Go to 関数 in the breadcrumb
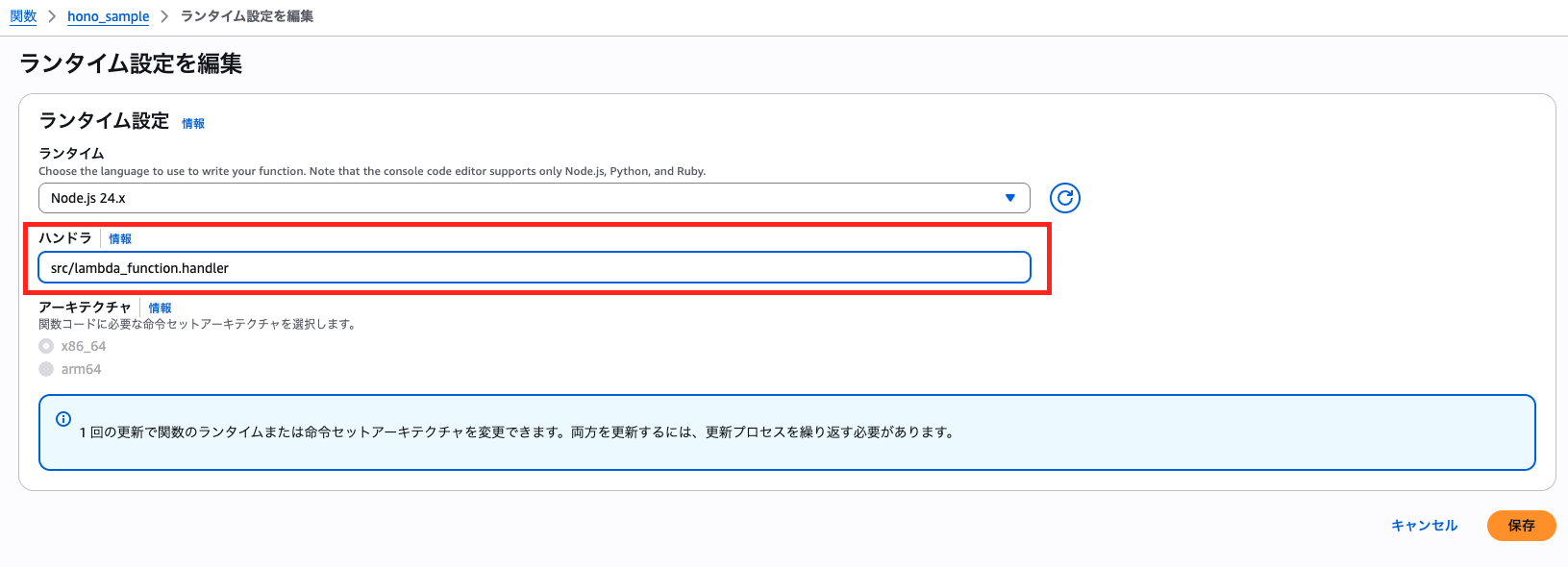This screenshot has width=1568, height=567. (x=23, y=16)
